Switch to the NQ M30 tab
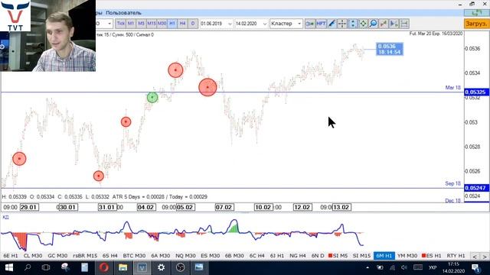This screenshot has height=275, width=490. (185, 256)
